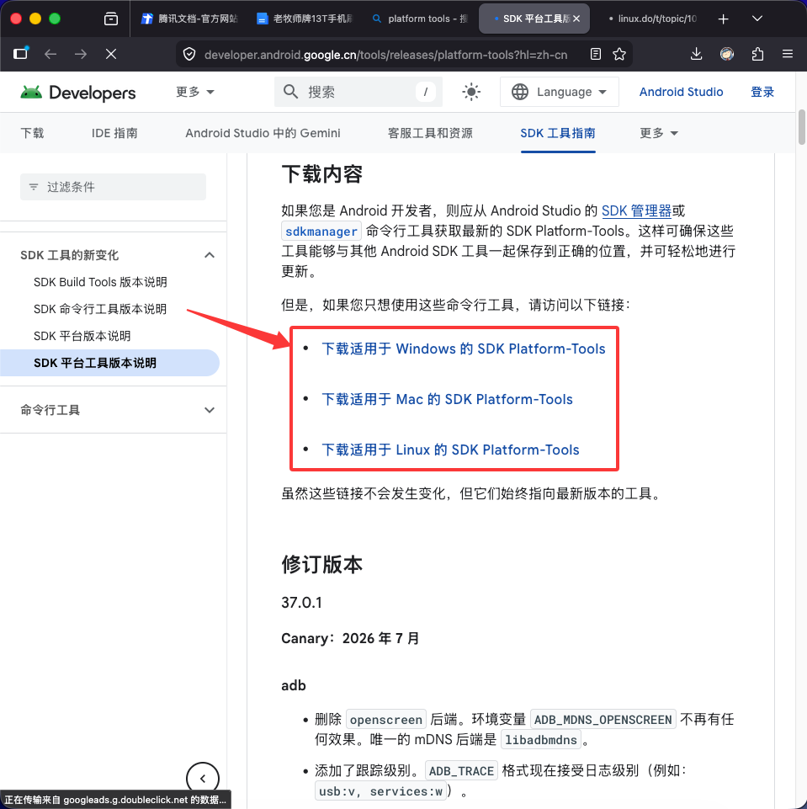Go to Android Developers logo home
The width and height of the screenshot is (807, 809).
[x=78, y=93]
